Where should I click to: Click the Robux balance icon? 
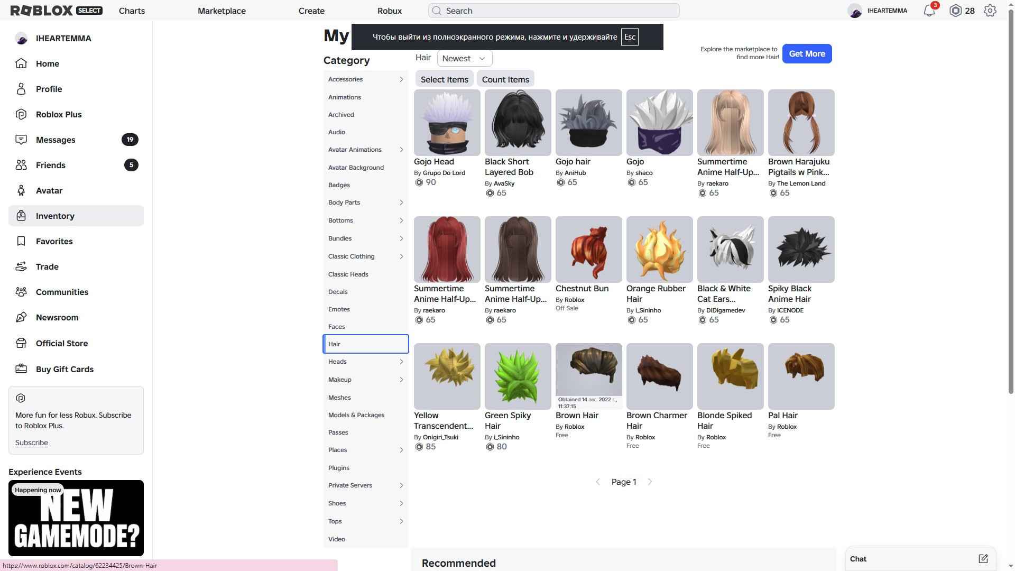coord(955,11)
